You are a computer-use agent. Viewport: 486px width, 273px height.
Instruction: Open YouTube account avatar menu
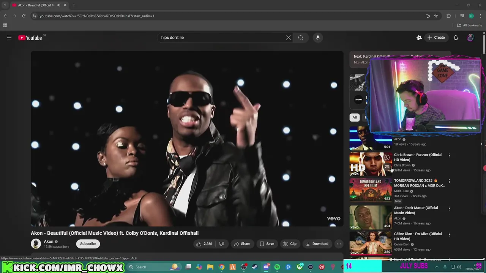(x=470, y=38)
